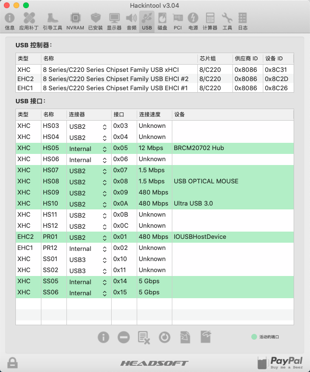Image resolution: width=310 pixels, height=372 pixels.
Task: Select the HS11 port name cell
Action: [54, 215]
